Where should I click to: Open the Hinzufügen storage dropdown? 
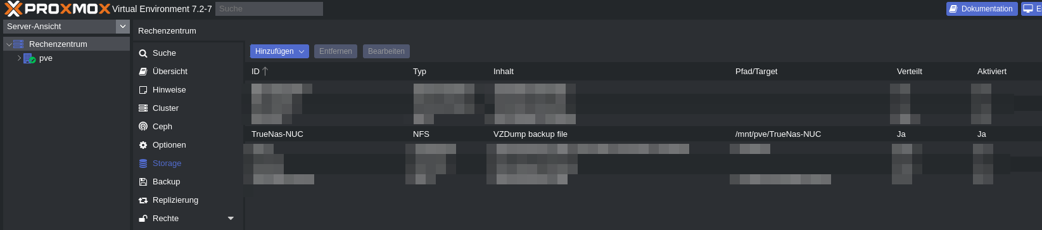[x=279, y=51]
